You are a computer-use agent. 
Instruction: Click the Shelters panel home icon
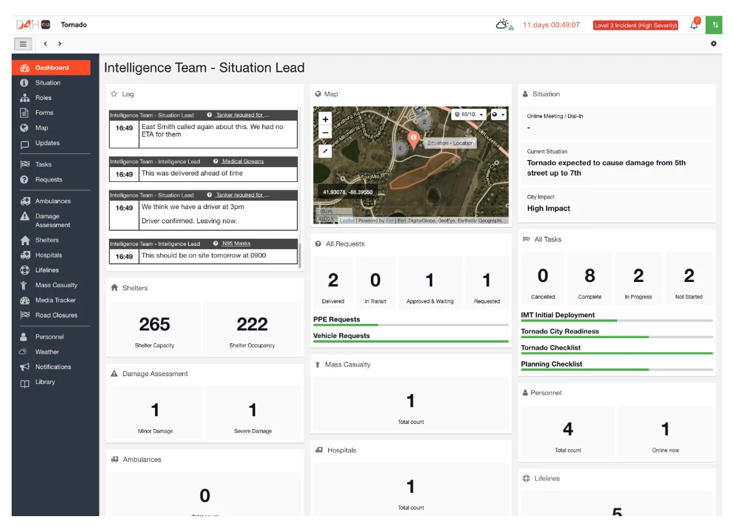(x=114, y=288)
